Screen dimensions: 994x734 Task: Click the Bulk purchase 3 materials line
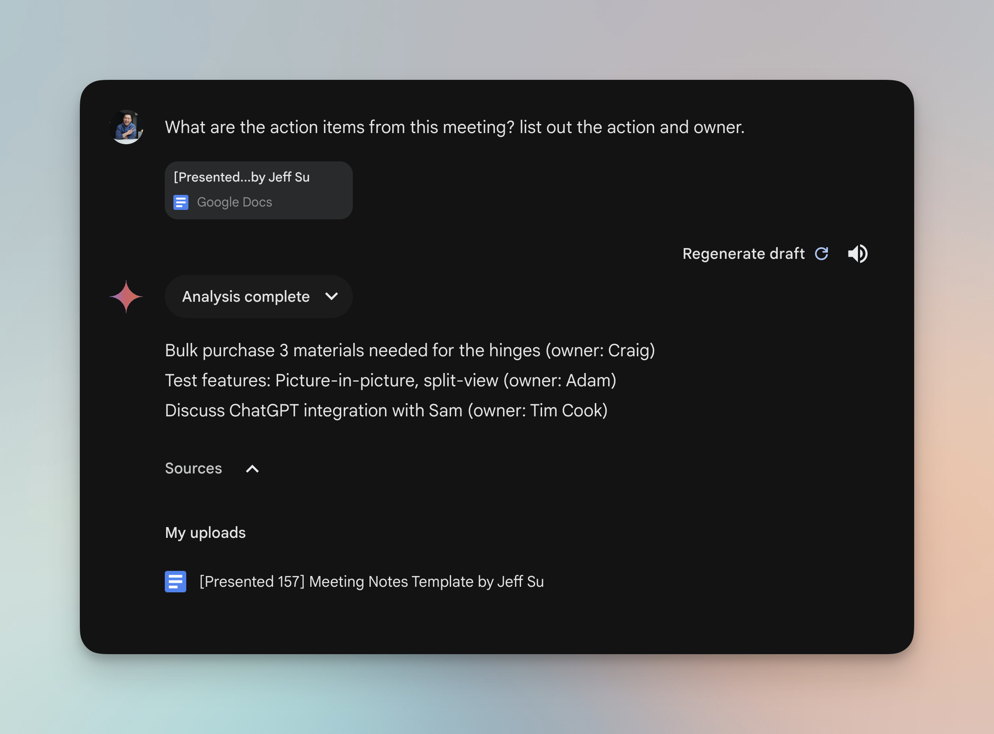point(410,351)
